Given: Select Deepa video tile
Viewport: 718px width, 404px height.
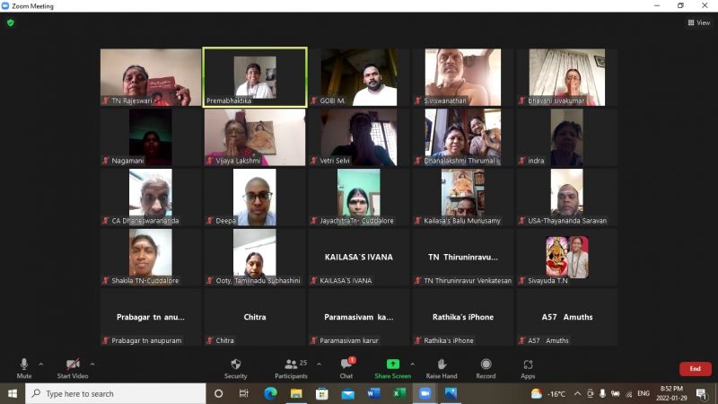Looking at the screenshot, I should 255,198.
